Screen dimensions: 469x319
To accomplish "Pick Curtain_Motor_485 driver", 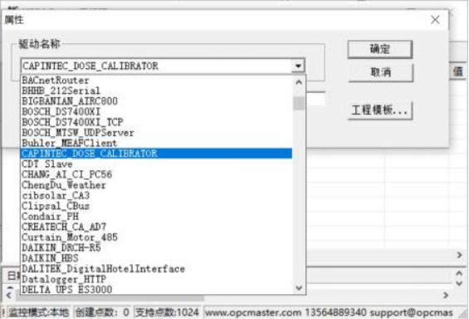I will click(x=156, y=238).
